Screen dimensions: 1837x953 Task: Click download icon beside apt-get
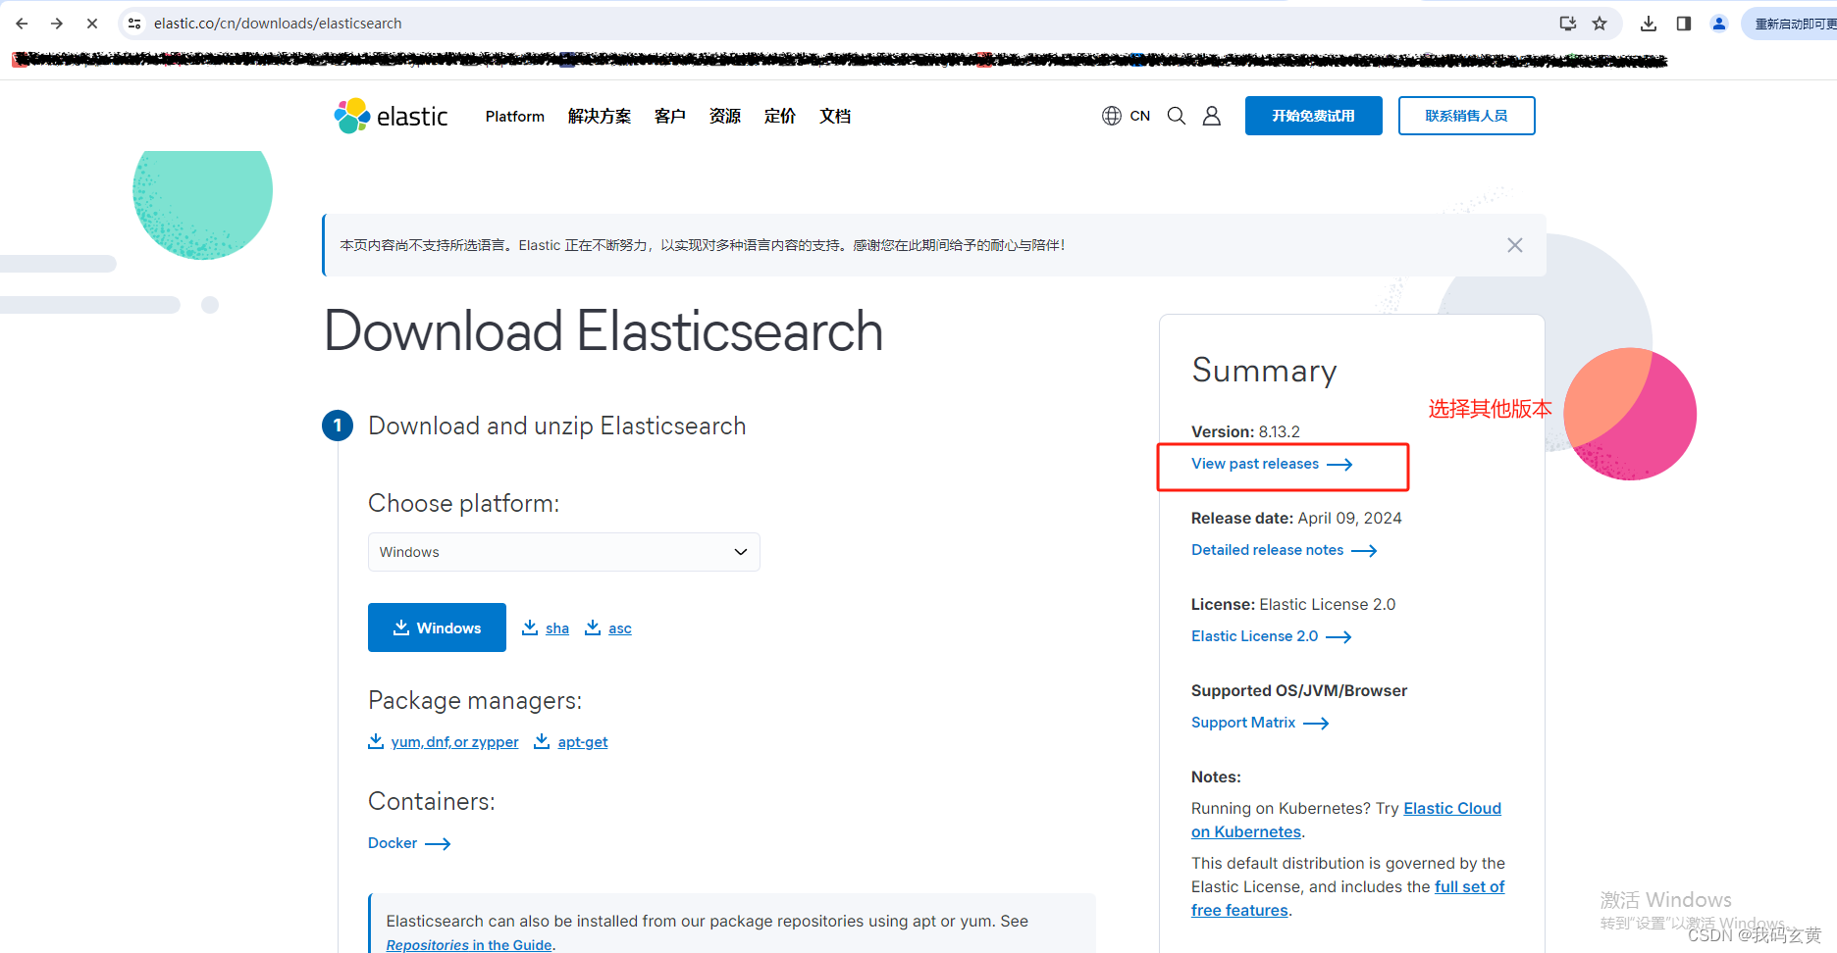pyautogui.click(x=542, y=741)
